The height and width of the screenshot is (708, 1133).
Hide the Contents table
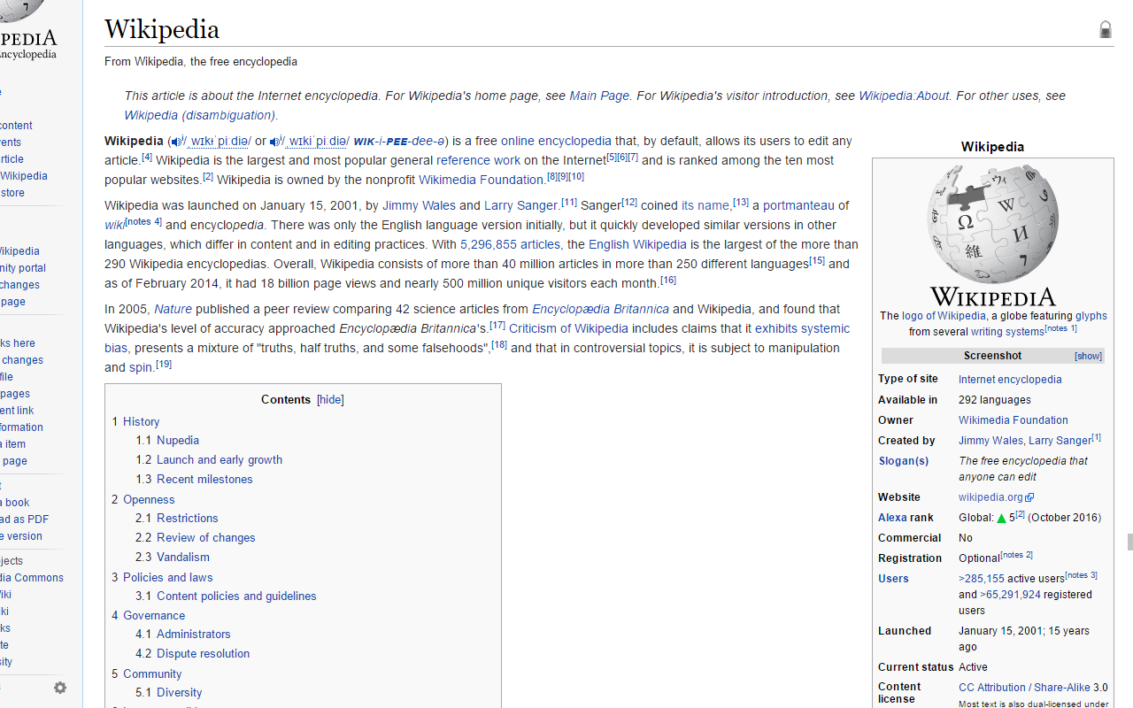click(x=330, y=400)
